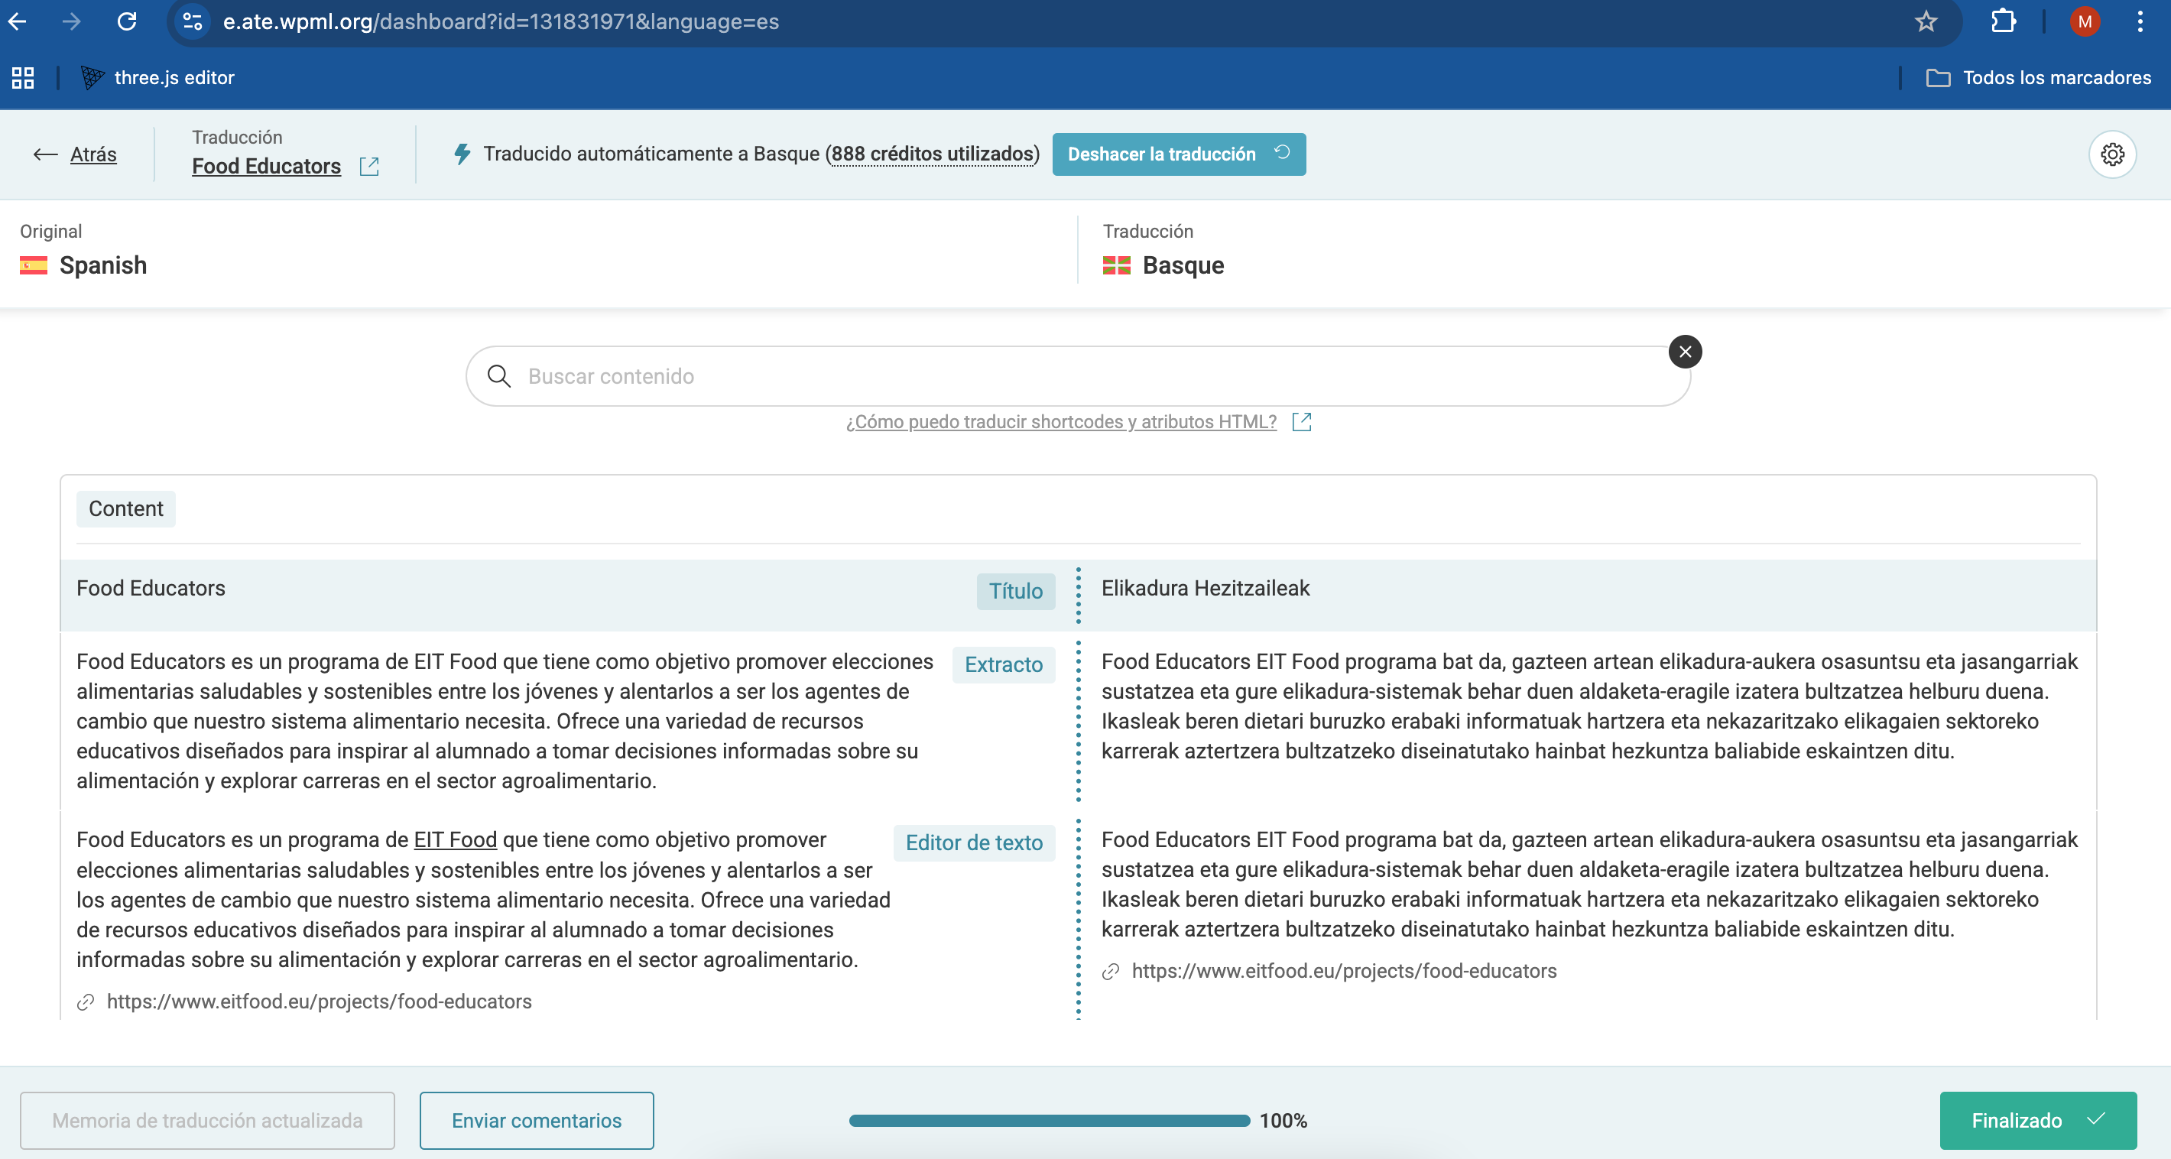Open the three.js editor bookmark
The height and width of the screenshot is (1159, 2171).
[157, 77]
